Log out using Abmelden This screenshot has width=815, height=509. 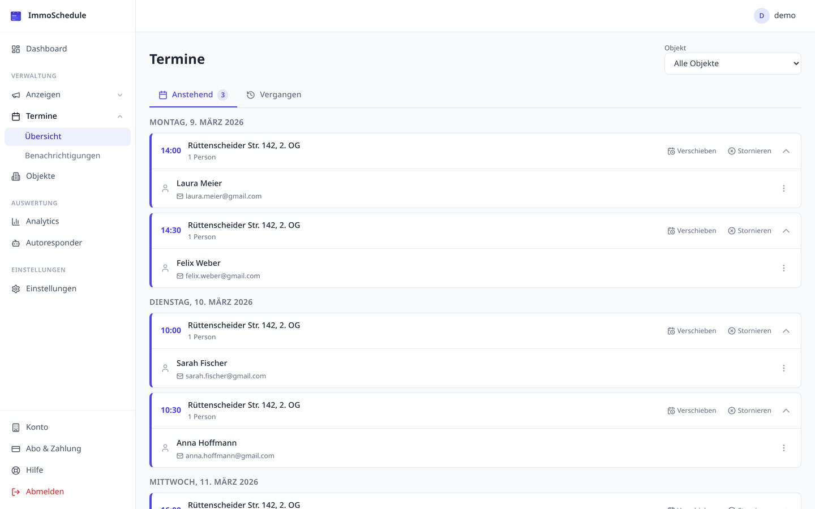coord(44,491)
